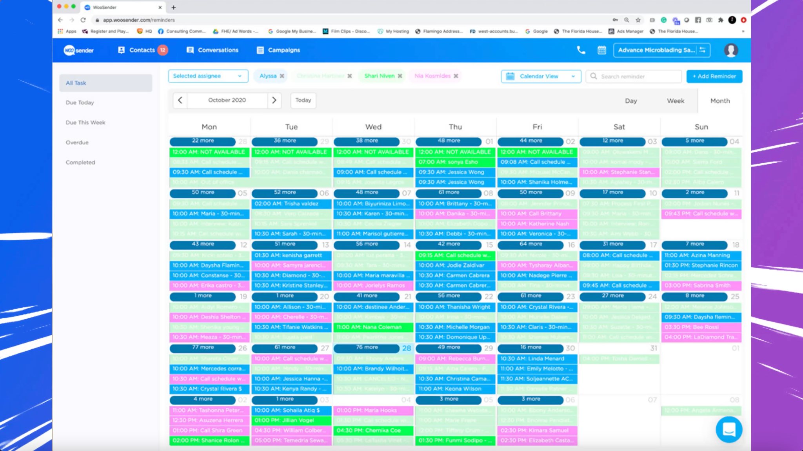Screen dimensions: 803x451
Task: Click the Contacts icon in navigation
Action: (x=122, y=50)
